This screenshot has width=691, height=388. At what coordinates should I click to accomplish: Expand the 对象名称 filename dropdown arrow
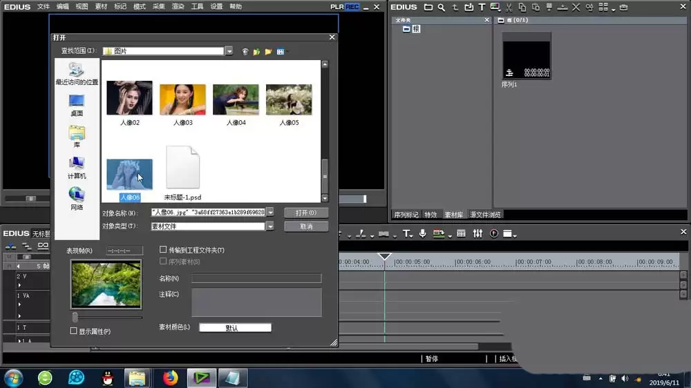pyautogui.click(x=270, y=212)
